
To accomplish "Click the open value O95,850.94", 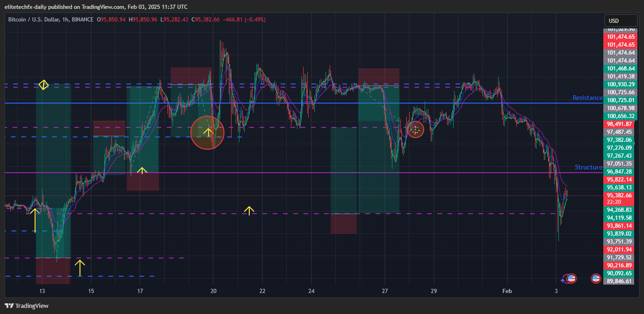I will [x=111, y=20].
